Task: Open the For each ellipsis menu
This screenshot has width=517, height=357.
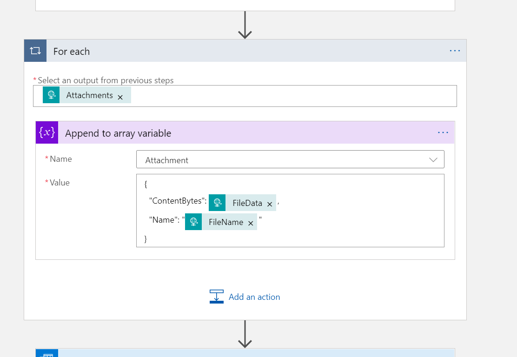Action: [455, 51]
